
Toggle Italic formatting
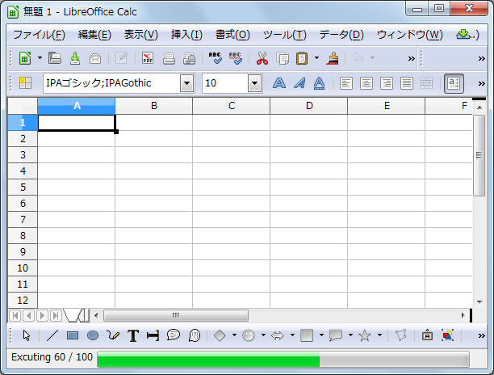coord(299,83)
